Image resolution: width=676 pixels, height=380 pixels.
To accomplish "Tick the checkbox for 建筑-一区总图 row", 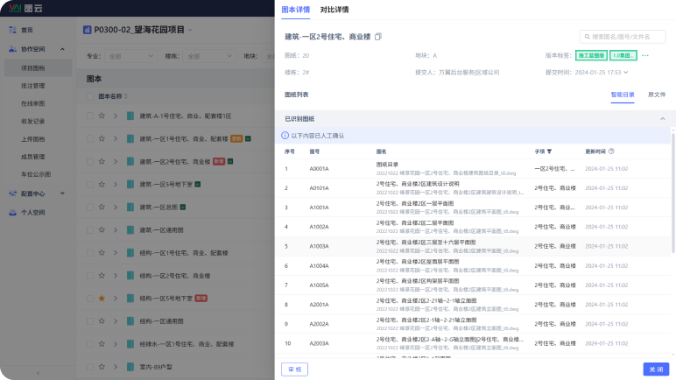I will (88, 208).
